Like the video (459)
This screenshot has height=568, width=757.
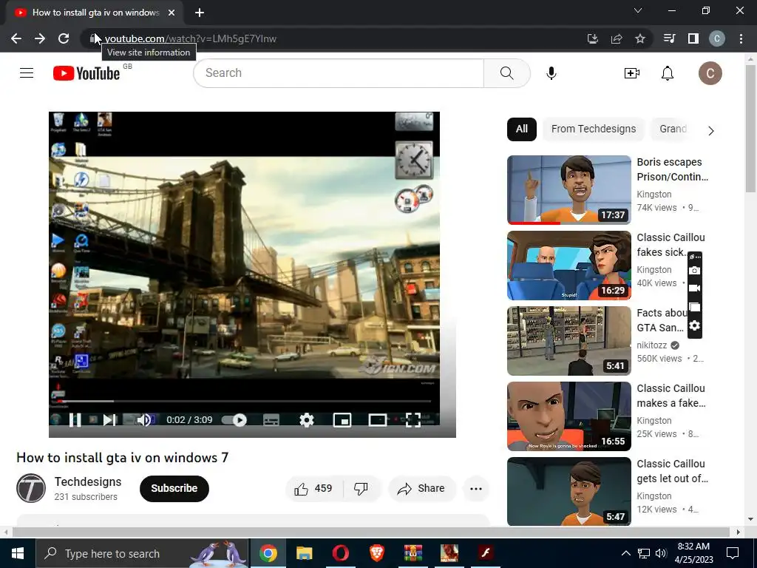[313, 489]
